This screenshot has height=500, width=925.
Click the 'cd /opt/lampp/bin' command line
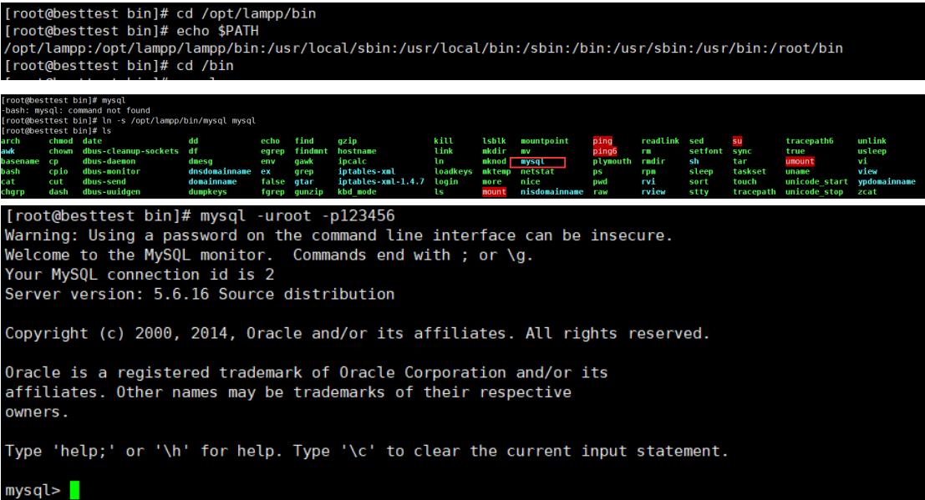[x=160, y=13]
